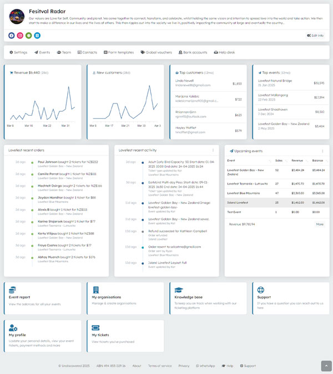Open top event Lovefest Wollongong
333x374 pixels.
point(291,97)
